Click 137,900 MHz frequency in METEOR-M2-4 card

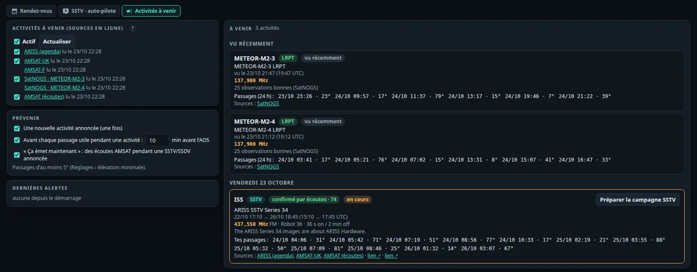(251, 144)
